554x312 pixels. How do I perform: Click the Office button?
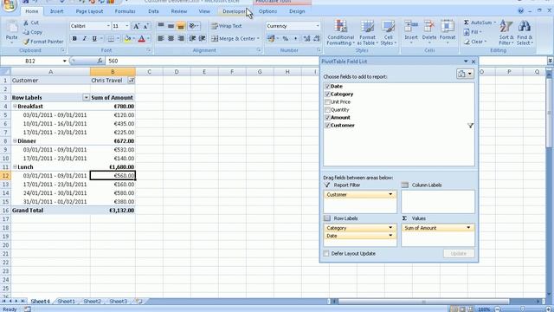pyautogui.click(x=9, y=5)
